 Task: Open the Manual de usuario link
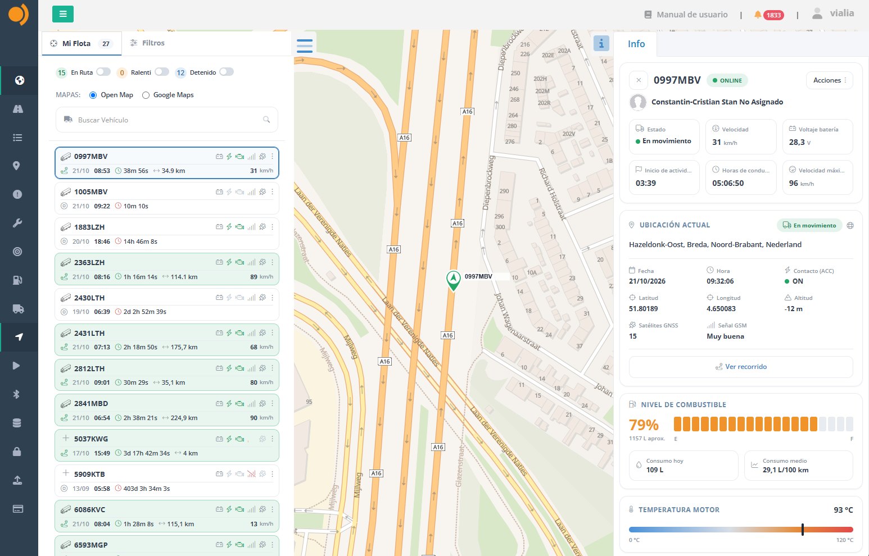click(686, 15)
